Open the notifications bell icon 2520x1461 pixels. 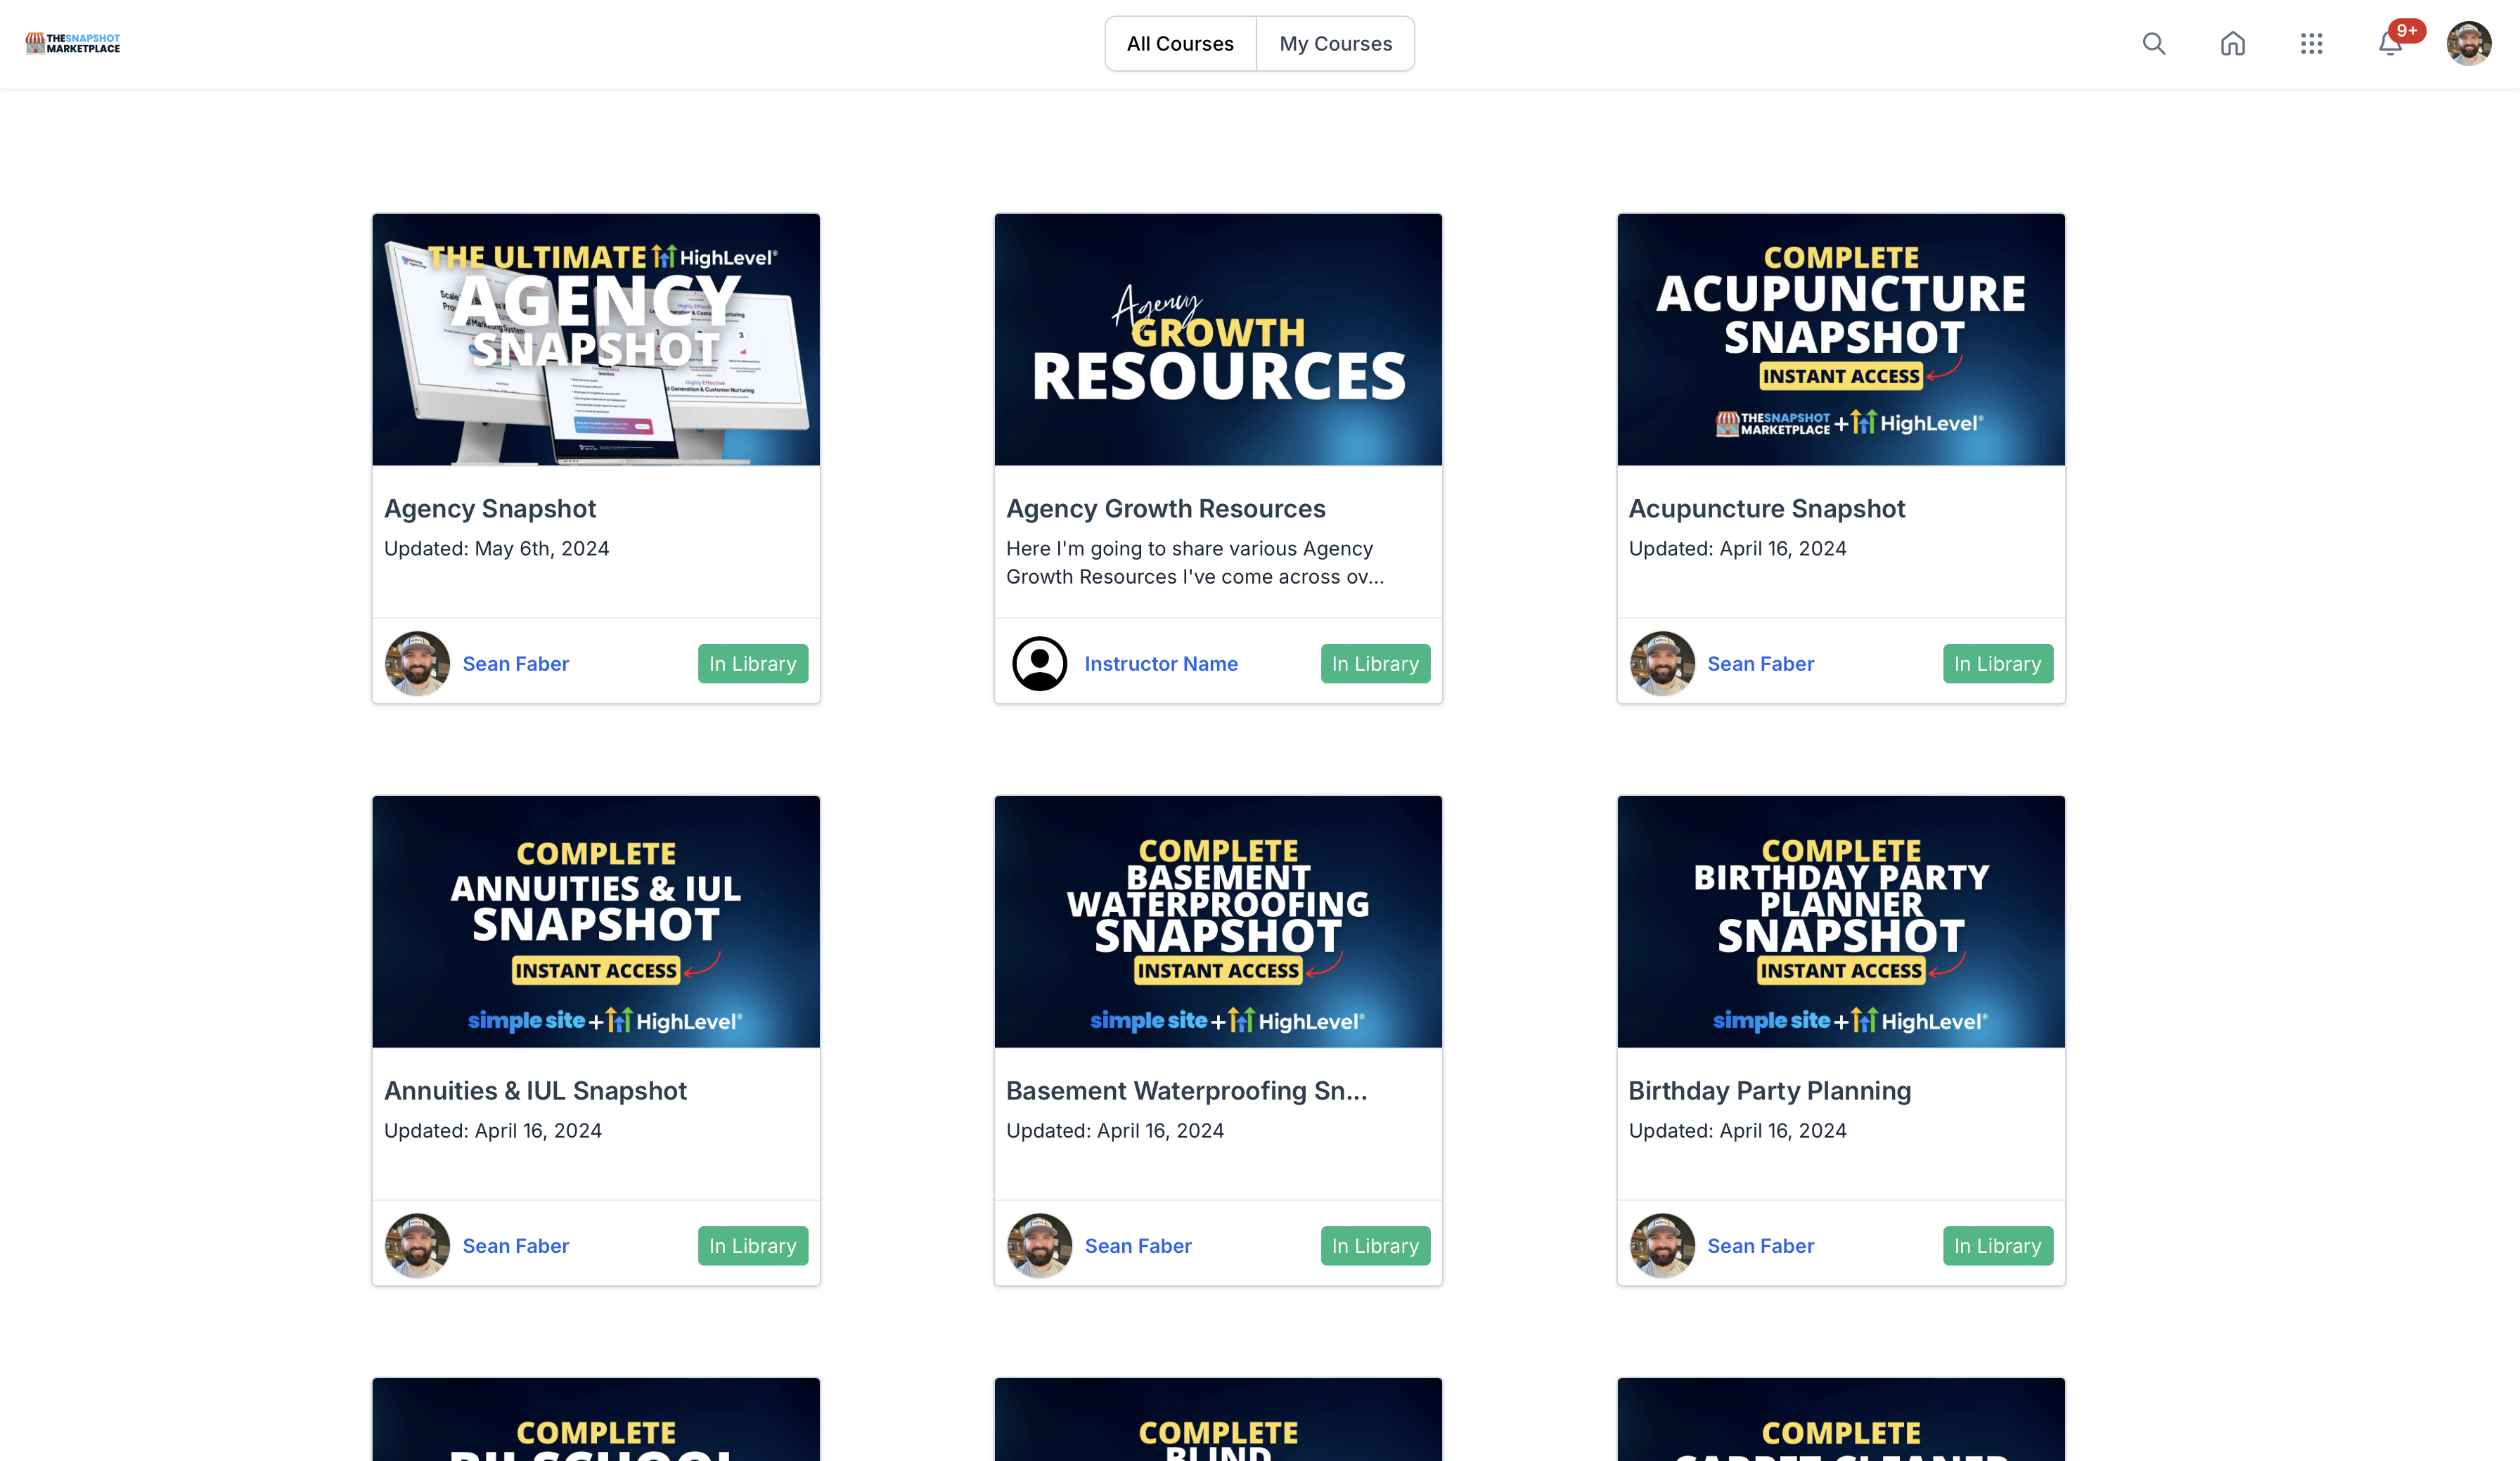tap(2389, 44)
